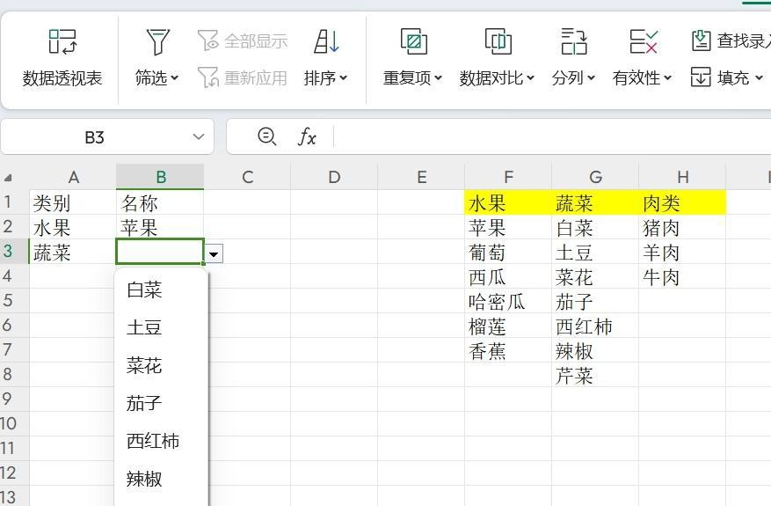Choose 辣椒 from the dropdown list
This screenshot has width=771, height=506.
tap(161, 479)
